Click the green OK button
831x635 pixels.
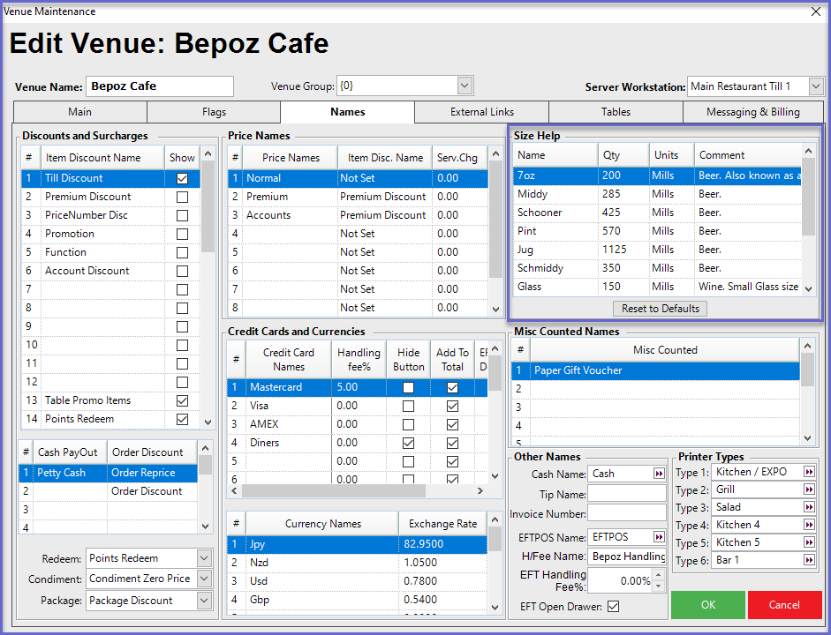coord(707,605)
